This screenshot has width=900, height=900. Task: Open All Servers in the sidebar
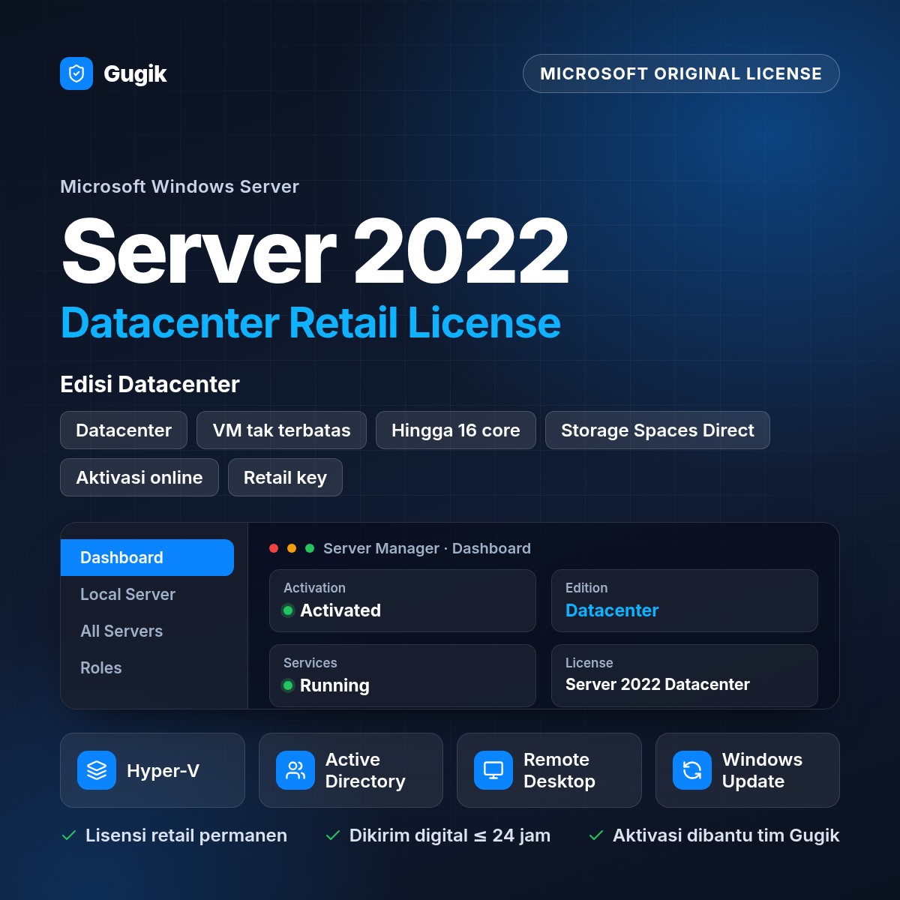click(x=147, y=631)
